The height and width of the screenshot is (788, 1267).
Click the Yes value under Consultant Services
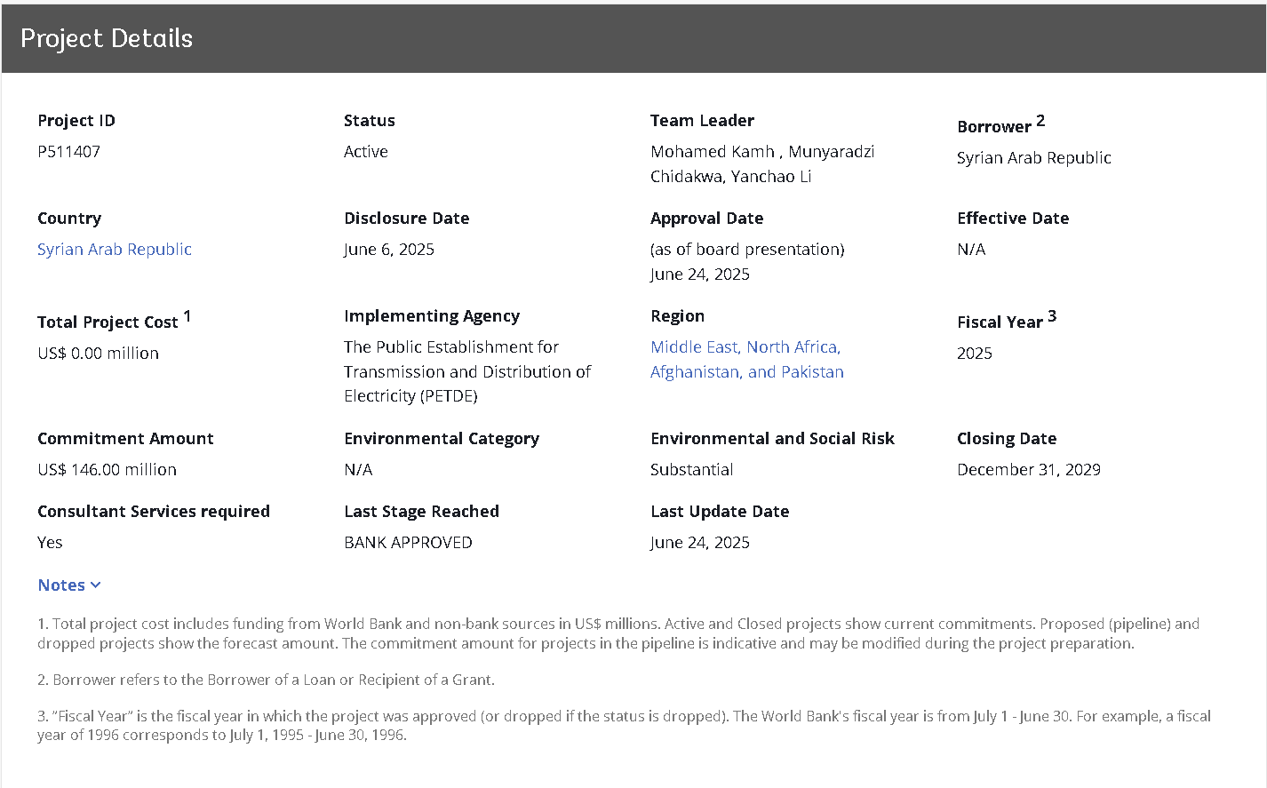pyautogui.click(x=50, y=543)
